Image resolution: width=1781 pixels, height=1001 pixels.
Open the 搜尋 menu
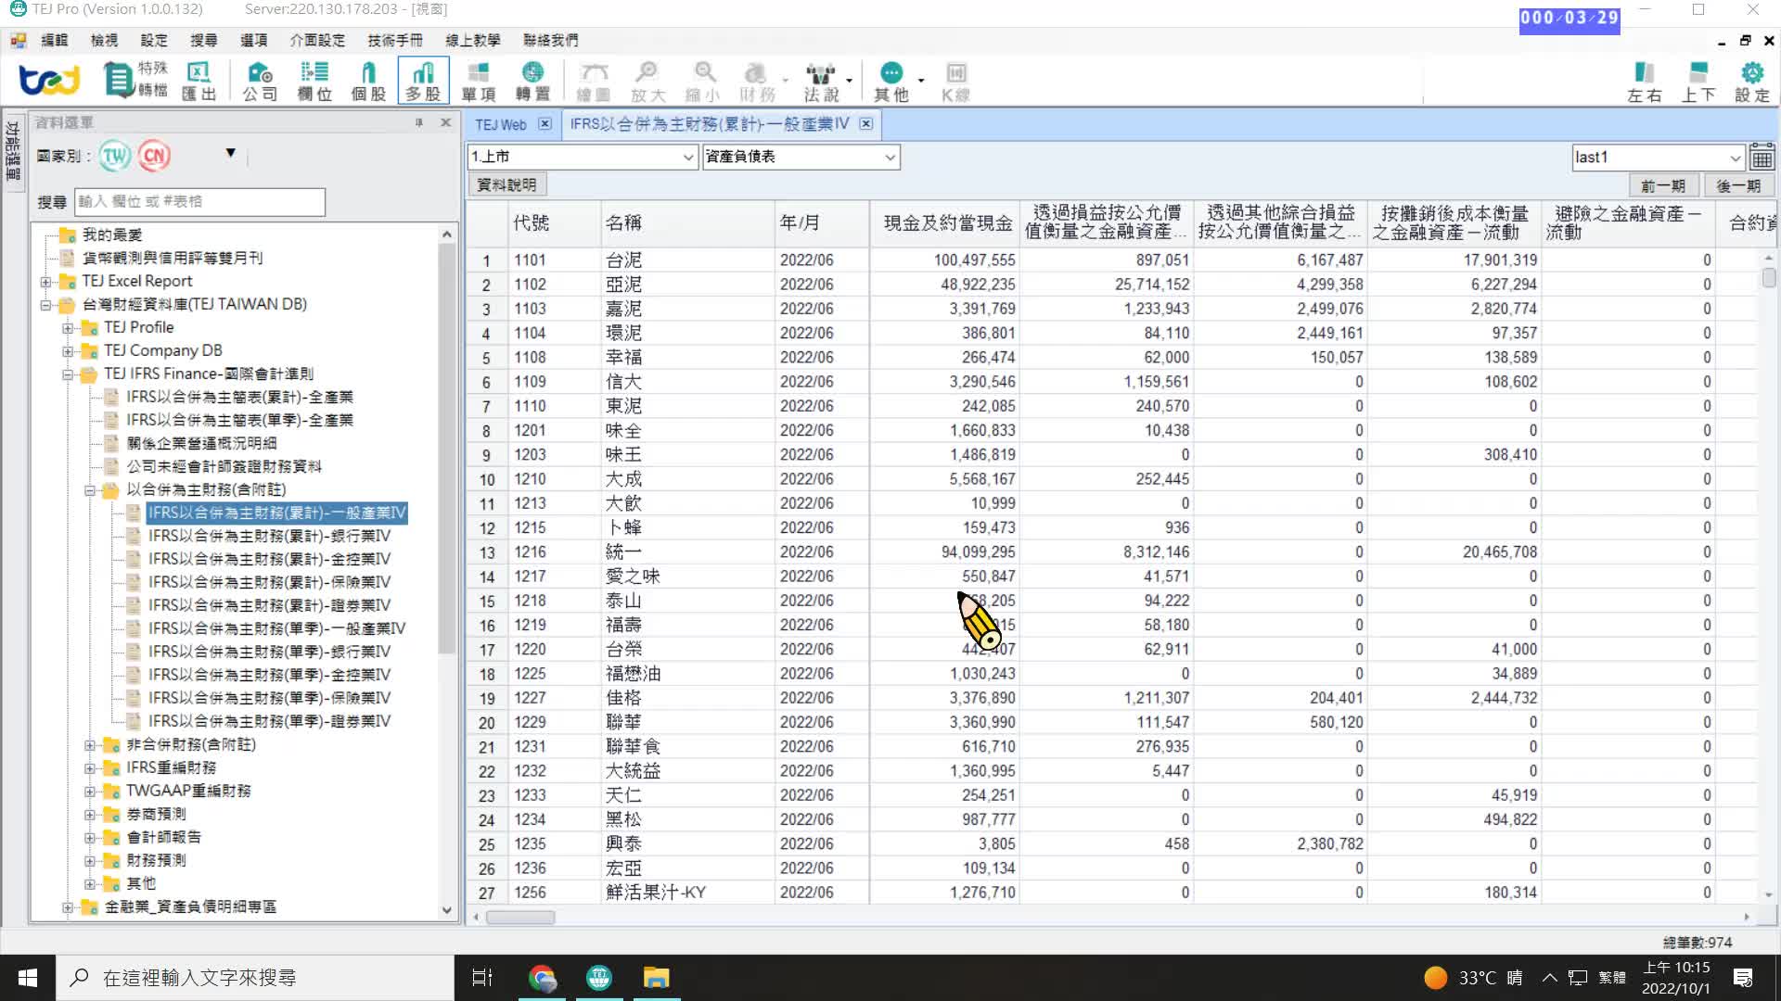203,40
